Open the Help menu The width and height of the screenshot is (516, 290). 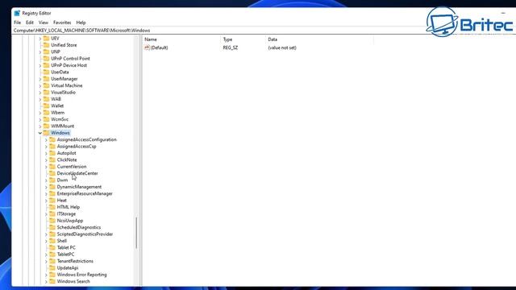tap(81, 23)
